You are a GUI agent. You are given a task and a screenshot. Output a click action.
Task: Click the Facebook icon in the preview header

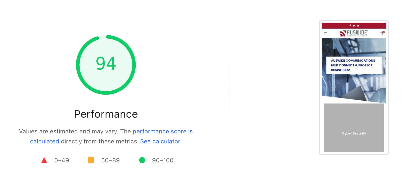point(350,25)
